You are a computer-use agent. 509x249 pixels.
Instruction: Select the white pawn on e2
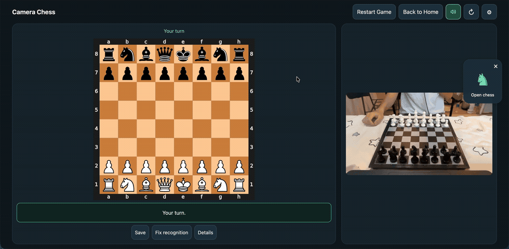183,166
